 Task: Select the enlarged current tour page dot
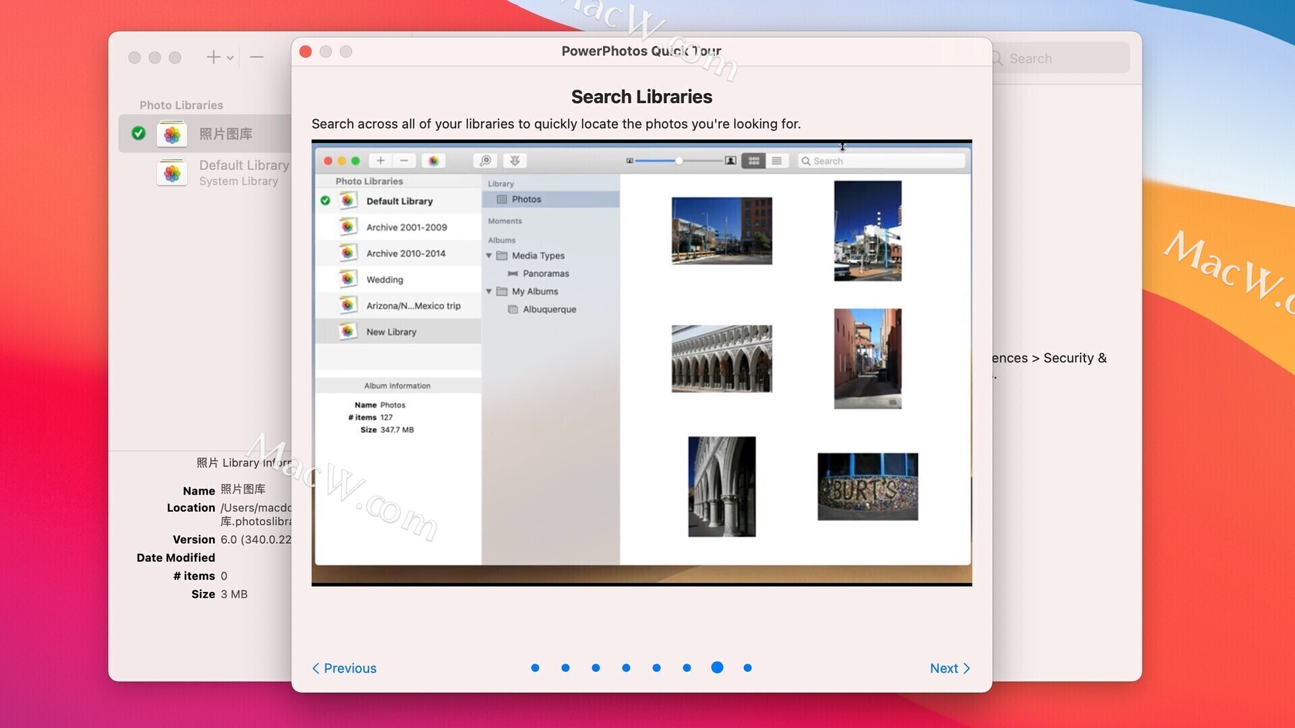(717, 667)
